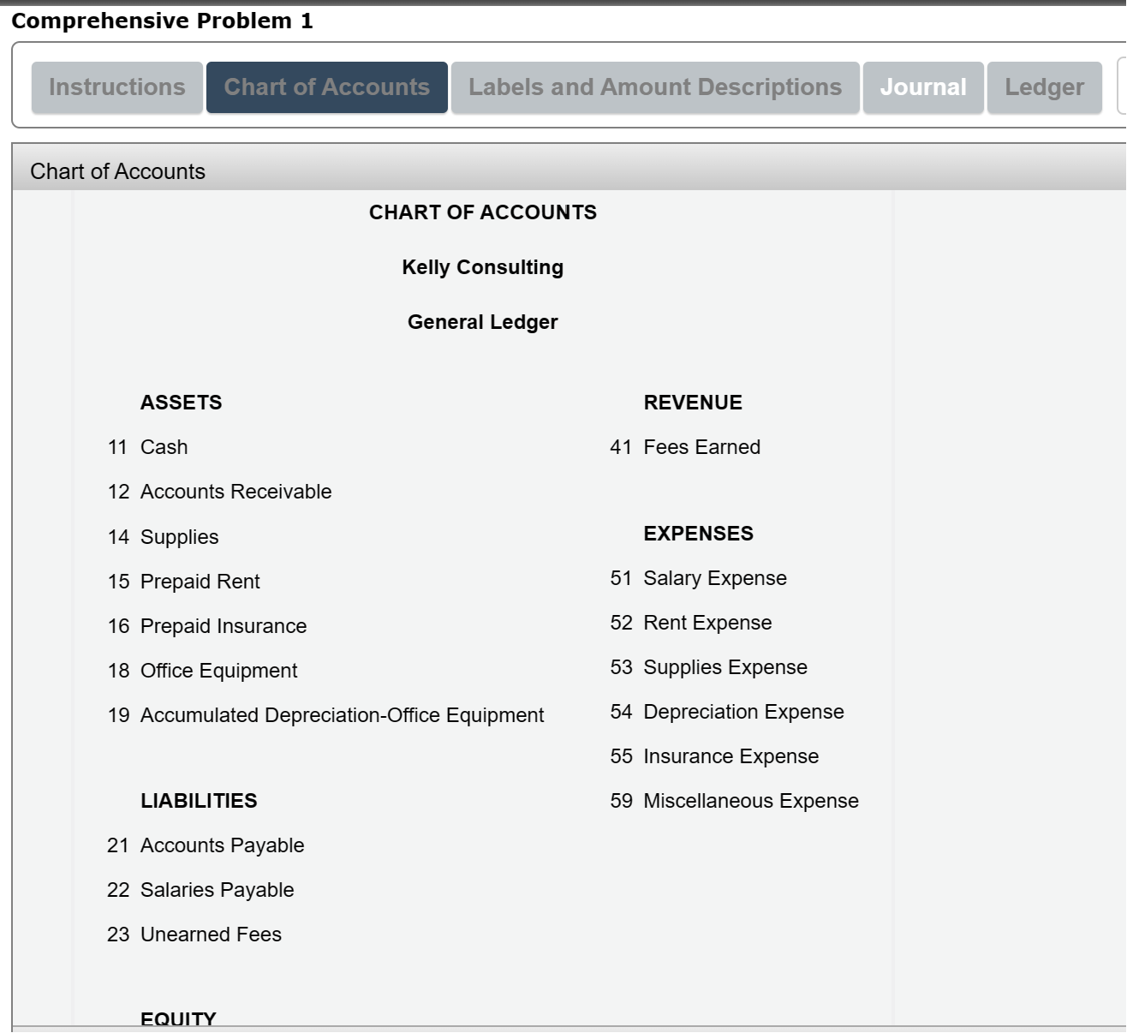This screenshot has height=1033, width=1127.
Task: Open the Instructions tab
Action: tap(117, 87)
